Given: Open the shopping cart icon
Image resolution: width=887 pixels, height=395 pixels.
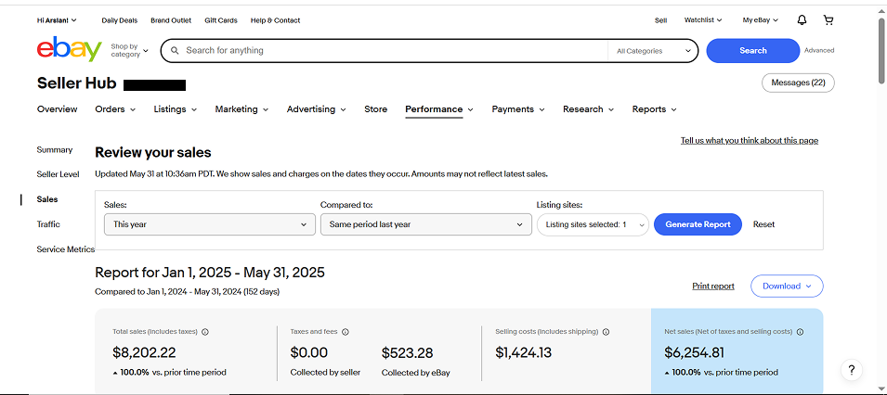Looking at the screenshot, I should 828,20.
